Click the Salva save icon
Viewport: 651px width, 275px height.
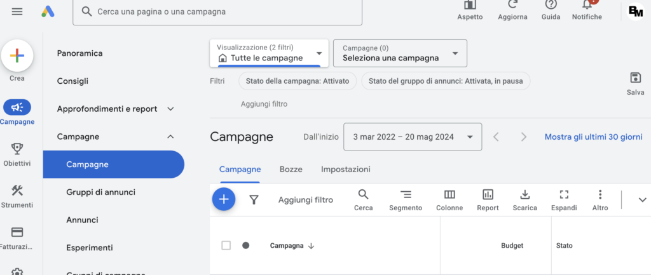pos(635,78)
